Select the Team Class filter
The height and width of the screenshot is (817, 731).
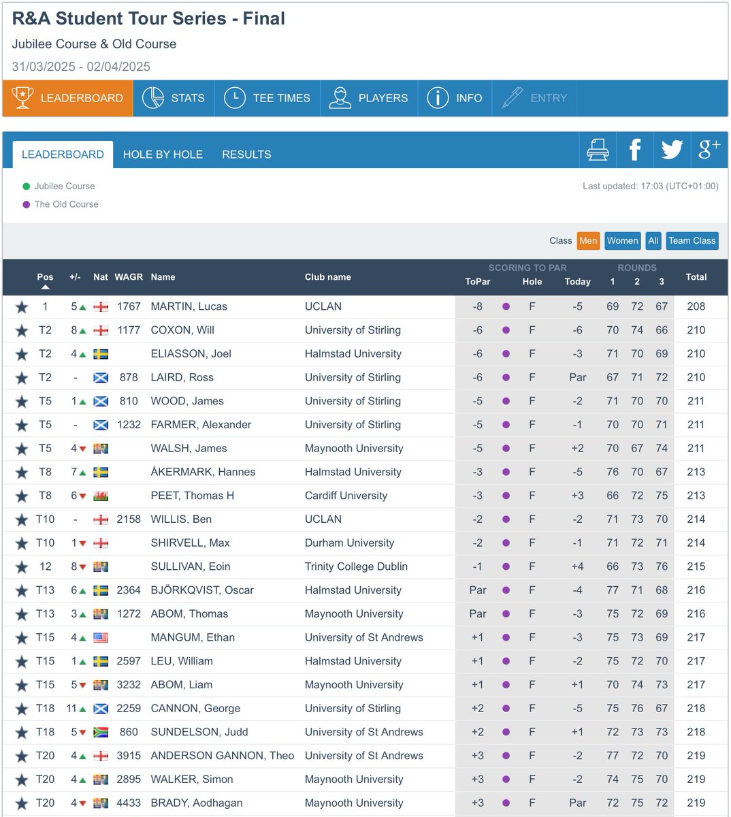(692, 240)
